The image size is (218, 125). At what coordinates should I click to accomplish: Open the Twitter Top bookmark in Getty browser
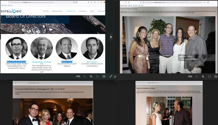[x=130, y=5]
